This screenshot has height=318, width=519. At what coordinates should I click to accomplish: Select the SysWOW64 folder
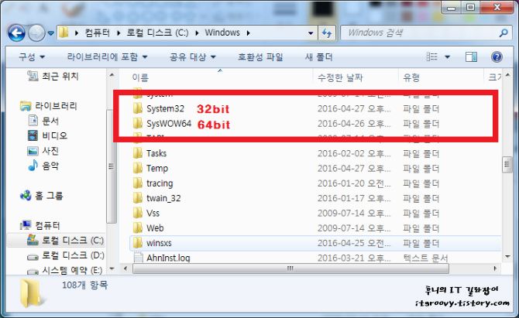(x=162, y=124)
